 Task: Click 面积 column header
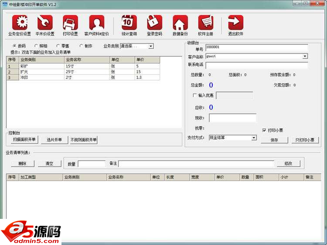point(266,177)
